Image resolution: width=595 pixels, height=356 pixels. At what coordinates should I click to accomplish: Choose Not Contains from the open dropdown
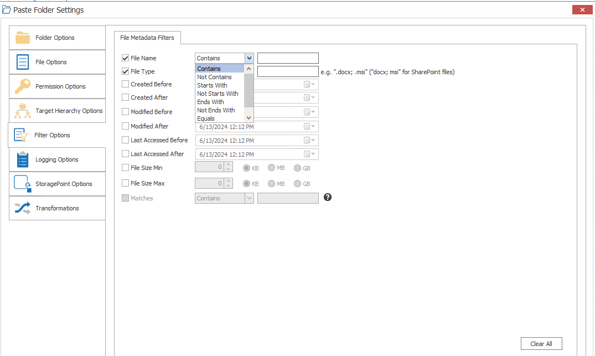click(x=214, y=76)
